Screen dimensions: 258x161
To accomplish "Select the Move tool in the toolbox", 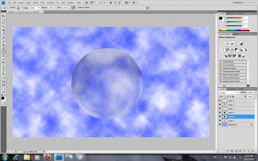I will (x=3, y=16).
